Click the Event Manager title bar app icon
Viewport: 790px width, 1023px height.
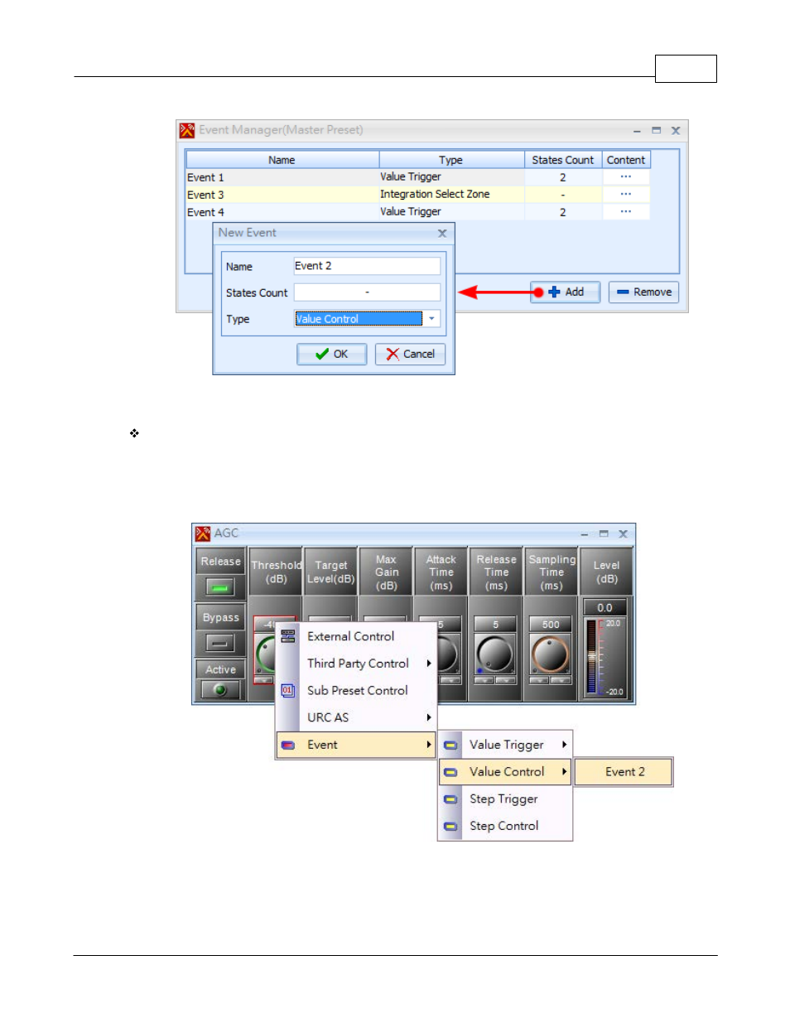point(187,130)
